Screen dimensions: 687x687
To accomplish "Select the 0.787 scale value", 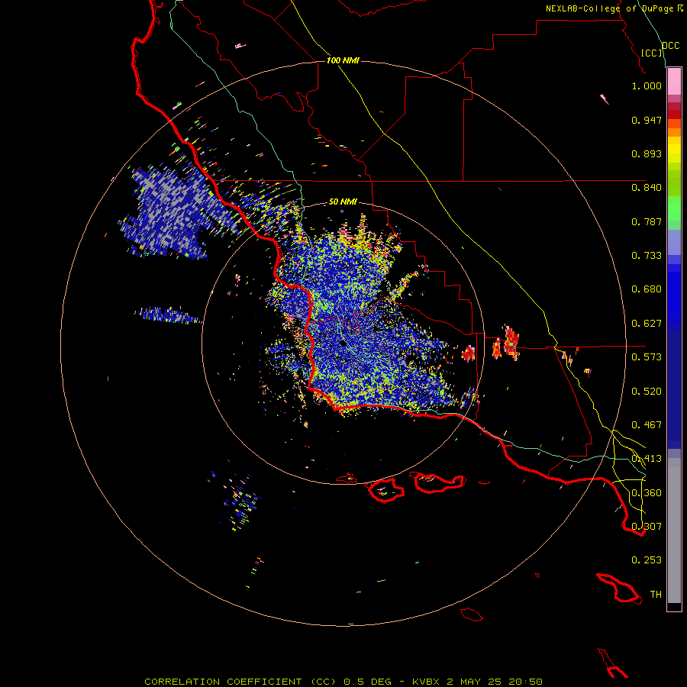I will pos(647,221).
